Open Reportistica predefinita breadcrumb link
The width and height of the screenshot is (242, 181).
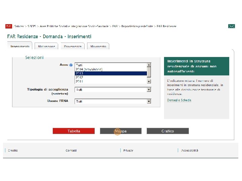click(137, 26)
